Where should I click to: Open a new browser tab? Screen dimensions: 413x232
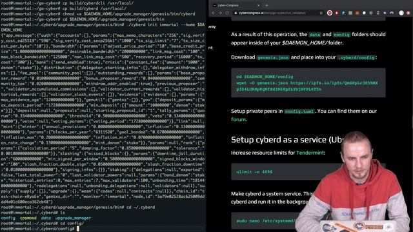click(267, 5)
